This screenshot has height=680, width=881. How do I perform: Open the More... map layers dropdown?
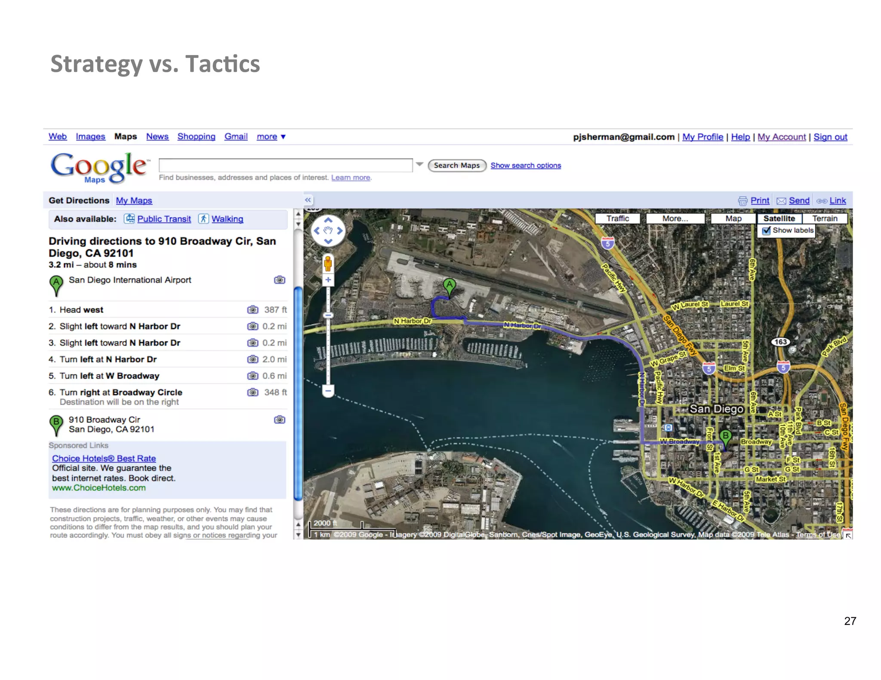click(x=675, y=218)
